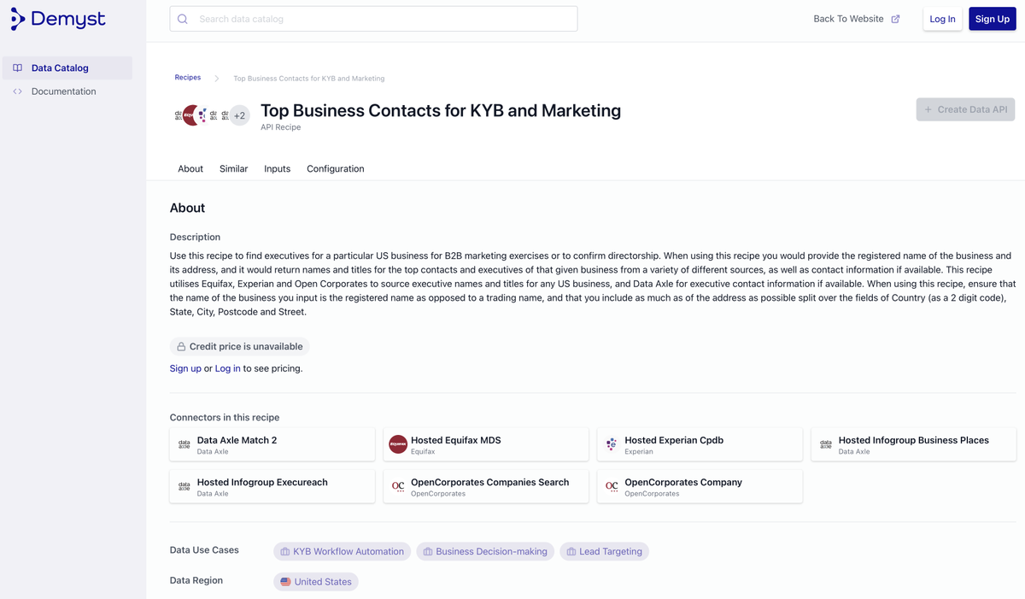1025x599 pixels.
Task: Go to the Configuration tab
Action: coord(336,169)
